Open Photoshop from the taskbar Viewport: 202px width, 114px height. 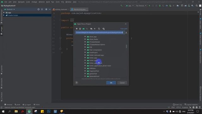pos(49,111)
